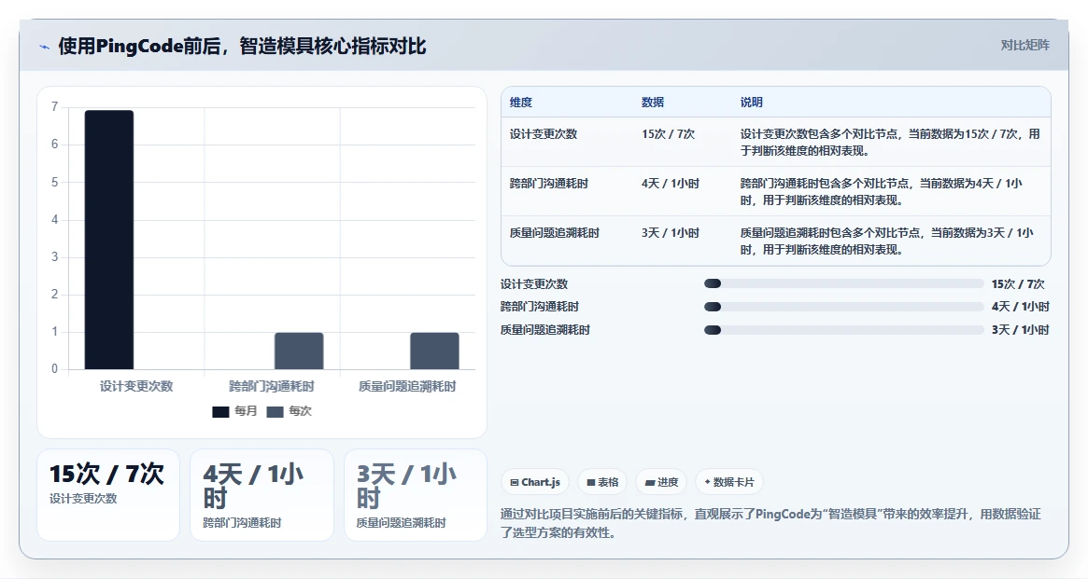Select the 表格 tag chip
This screenshot has width=1088, height=579.
pyautogui.click(x=602, y=482)
